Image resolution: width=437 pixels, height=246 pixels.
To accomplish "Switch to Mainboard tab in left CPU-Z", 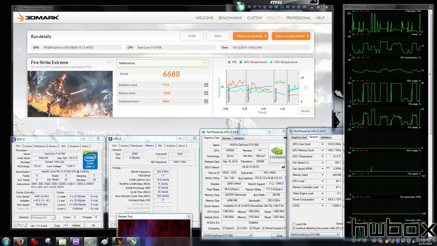I will click(40, 146).
